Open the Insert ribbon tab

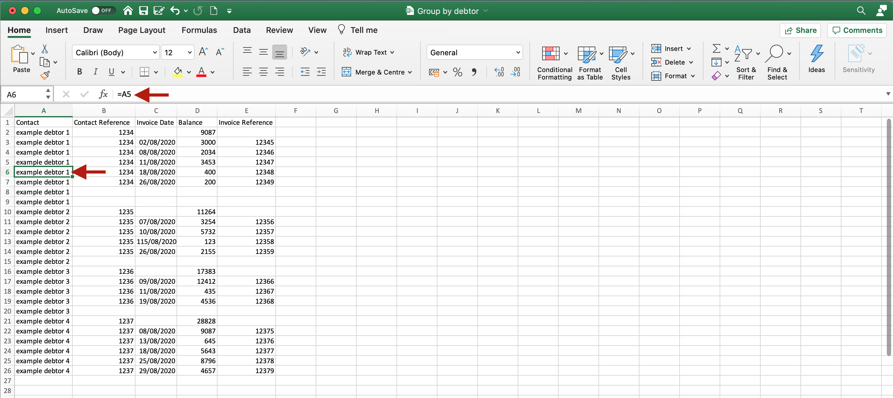[57, 30]
